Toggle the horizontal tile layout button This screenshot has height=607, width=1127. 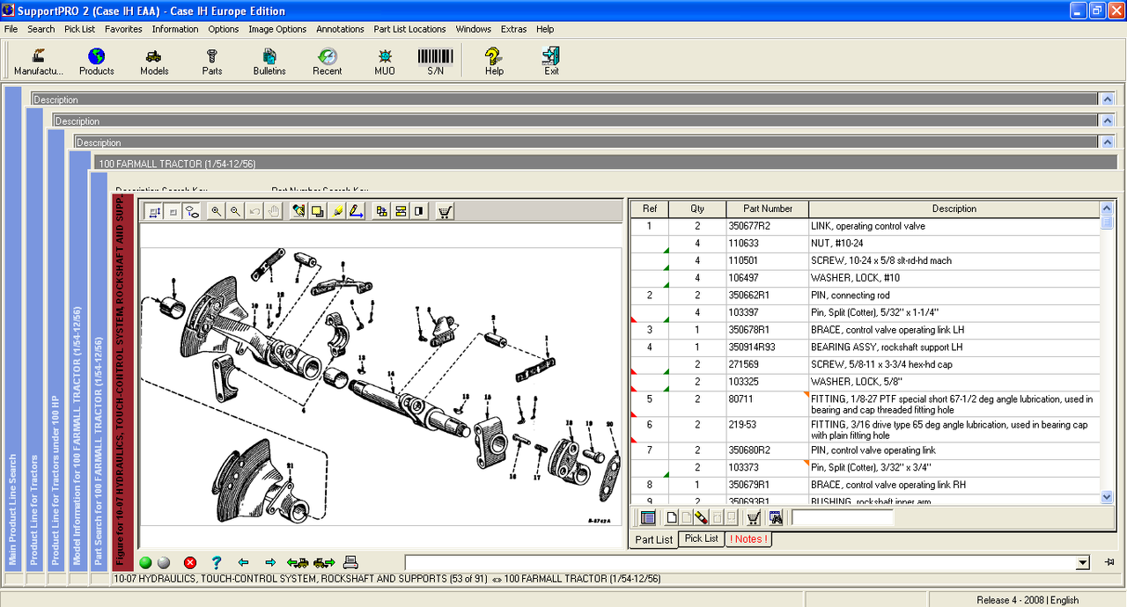(x=401, y=211)
